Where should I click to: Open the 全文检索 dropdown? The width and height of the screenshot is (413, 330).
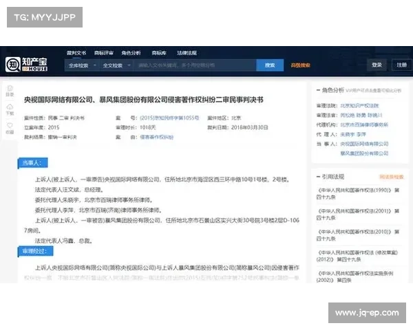116,65
